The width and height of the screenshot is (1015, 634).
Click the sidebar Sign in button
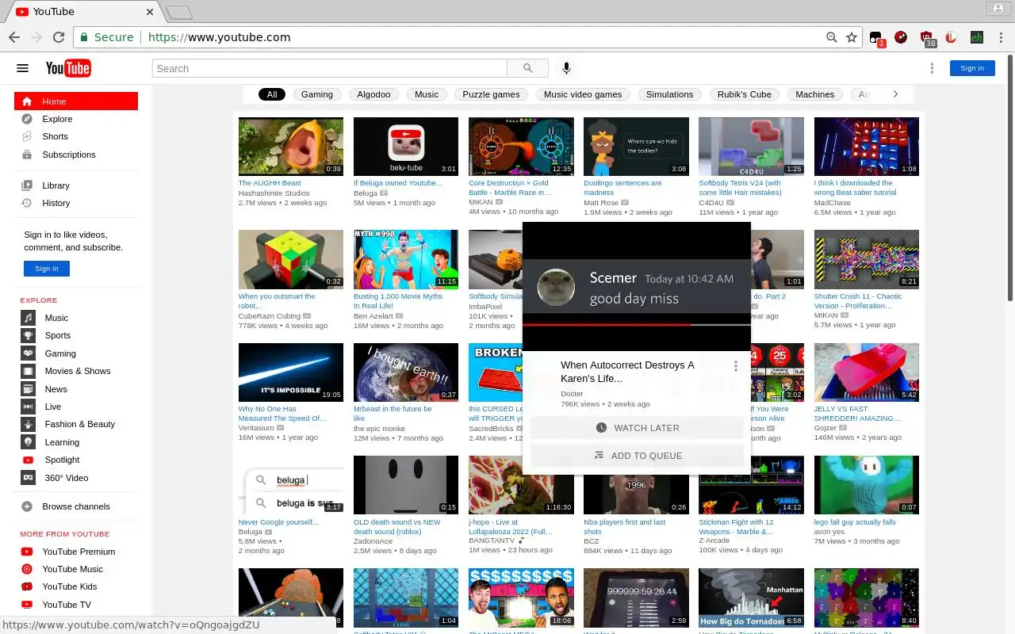(x=47, y=269)
